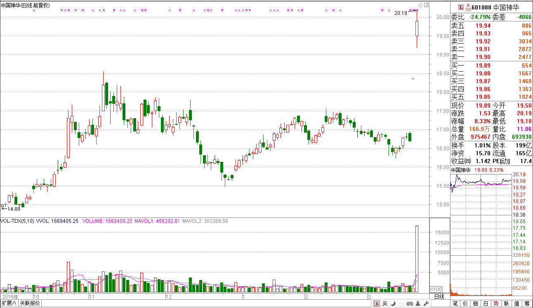Image resolution: width=533 pixels, height=308 pixels.
Task: Click the 委比 value -24.79%
Action: [480, 17]
